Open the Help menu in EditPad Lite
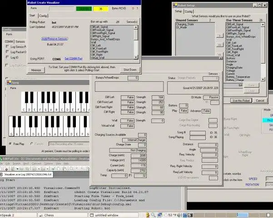 (66, 163)
